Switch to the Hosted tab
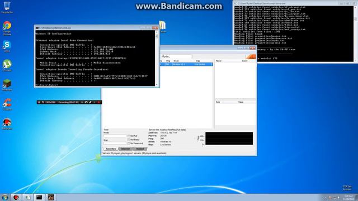 [x=140, y=149]
